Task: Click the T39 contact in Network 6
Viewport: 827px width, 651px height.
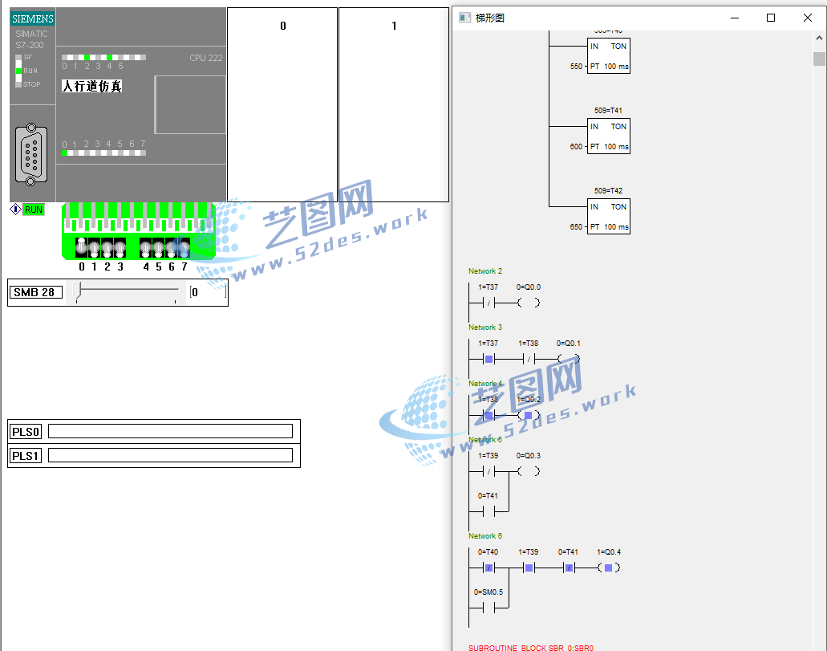Action: tap(529, 568)
